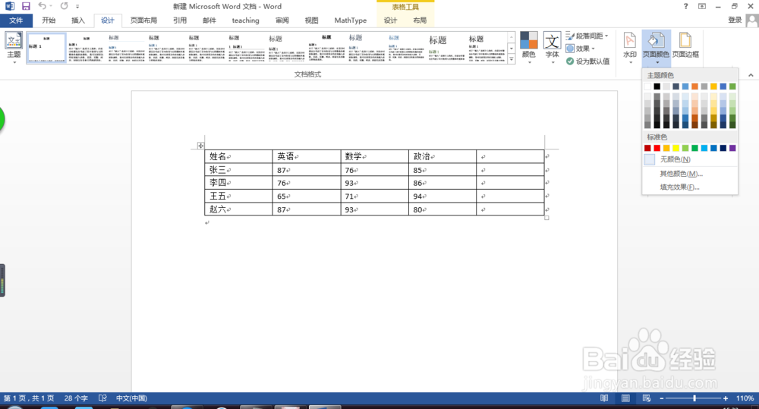
Task: Click the Redo icon in title bar
Action: [64, 6]
